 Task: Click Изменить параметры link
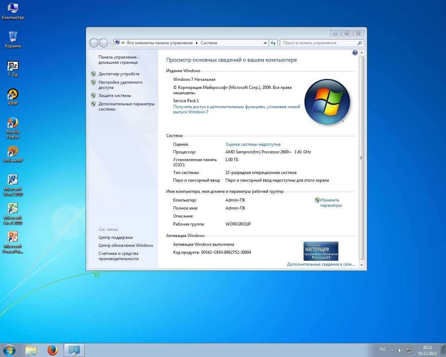331,203
